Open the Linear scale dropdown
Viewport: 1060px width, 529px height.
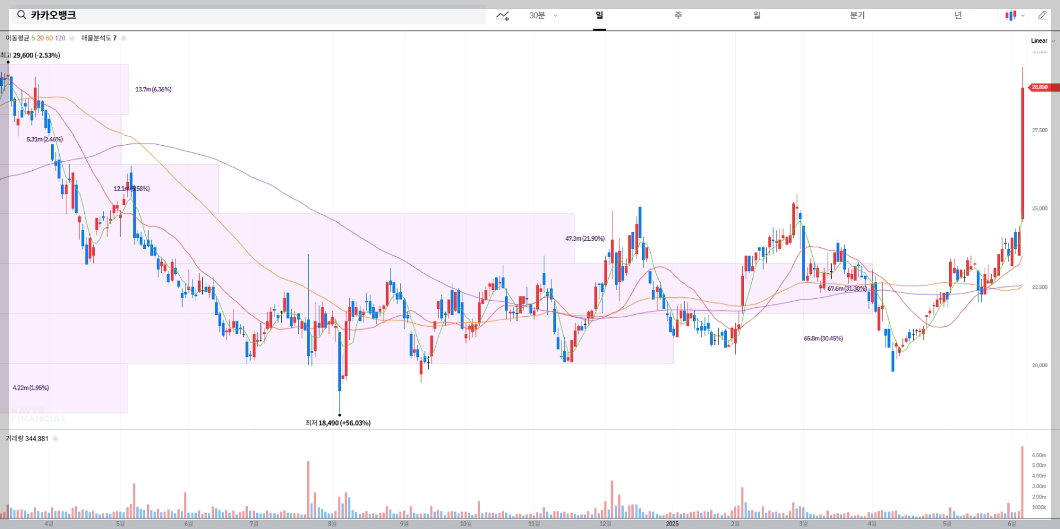pyautogui.click(x=1043, y=40)
